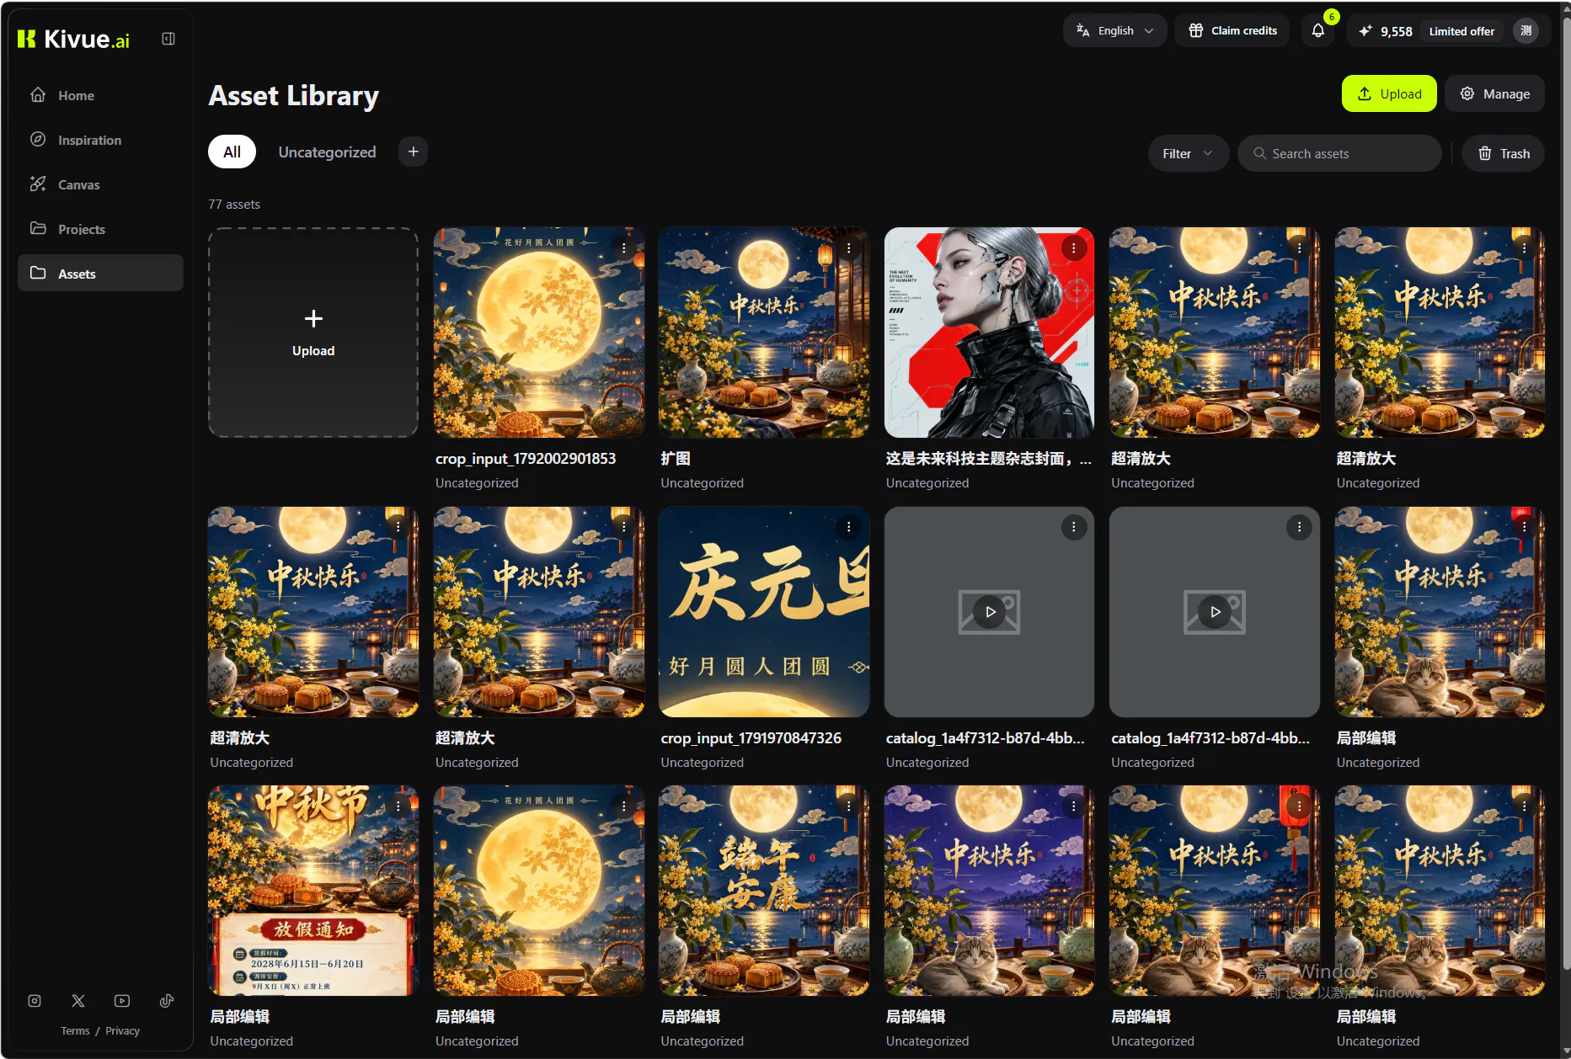Image resolution: width=1571 pixels, height=1059 pixels.
Task: Expand the Filter dropdown
Action: pyautogui.click(x=1188, y=153)
